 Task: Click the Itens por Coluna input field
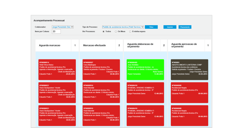[56, 32]
